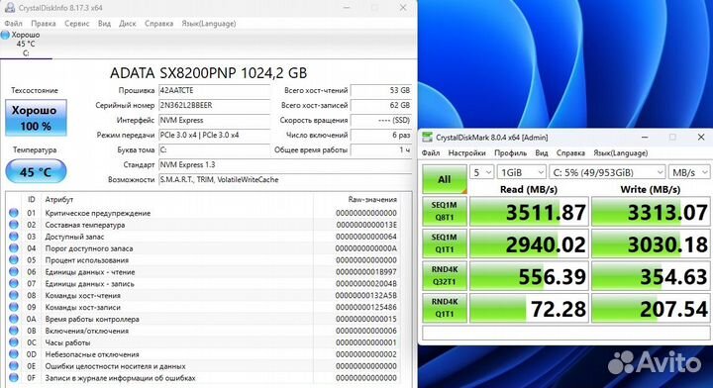Click status dot for attribute 02 Составная температура

14,225
